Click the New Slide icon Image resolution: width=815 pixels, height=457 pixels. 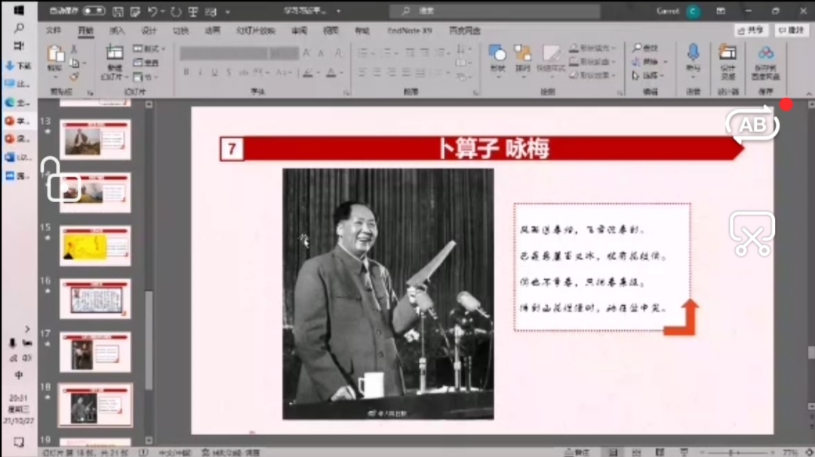(114, 56)
